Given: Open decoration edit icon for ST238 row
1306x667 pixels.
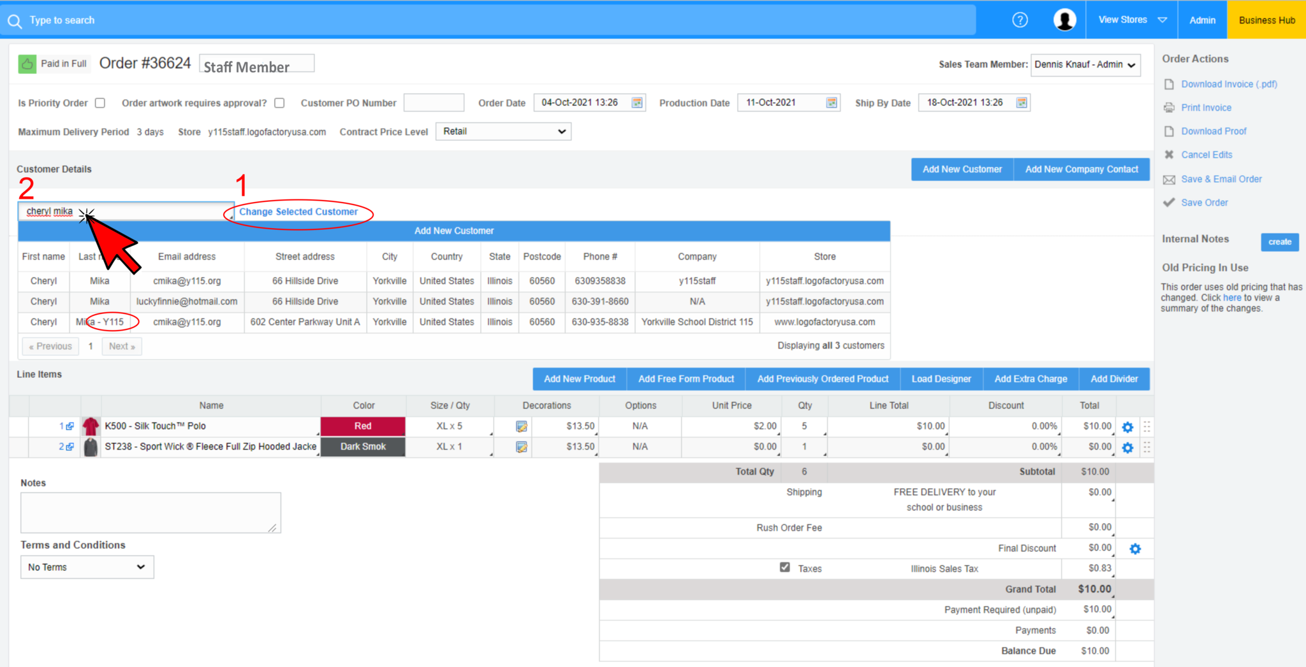Looking at the screenshot, I should tap(521, 447).
